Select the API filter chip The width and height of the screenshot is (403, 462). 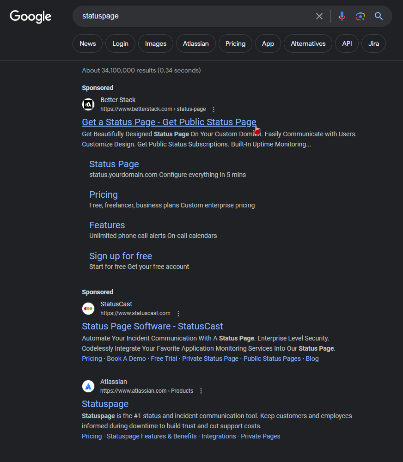pos(347,43)
